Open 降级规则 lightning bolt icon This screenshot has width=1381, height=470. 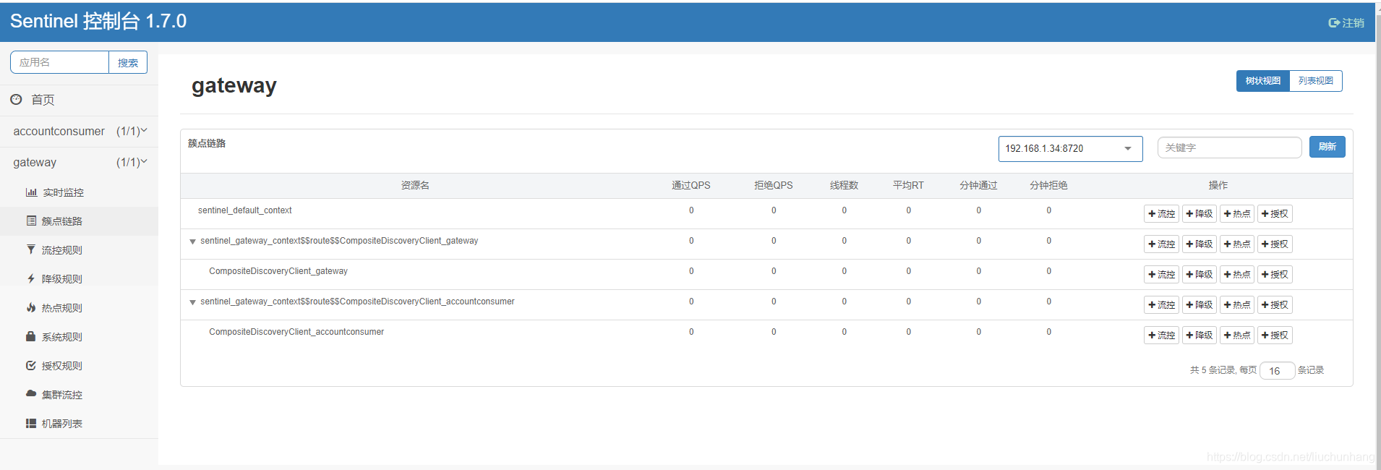click(31, 278)
